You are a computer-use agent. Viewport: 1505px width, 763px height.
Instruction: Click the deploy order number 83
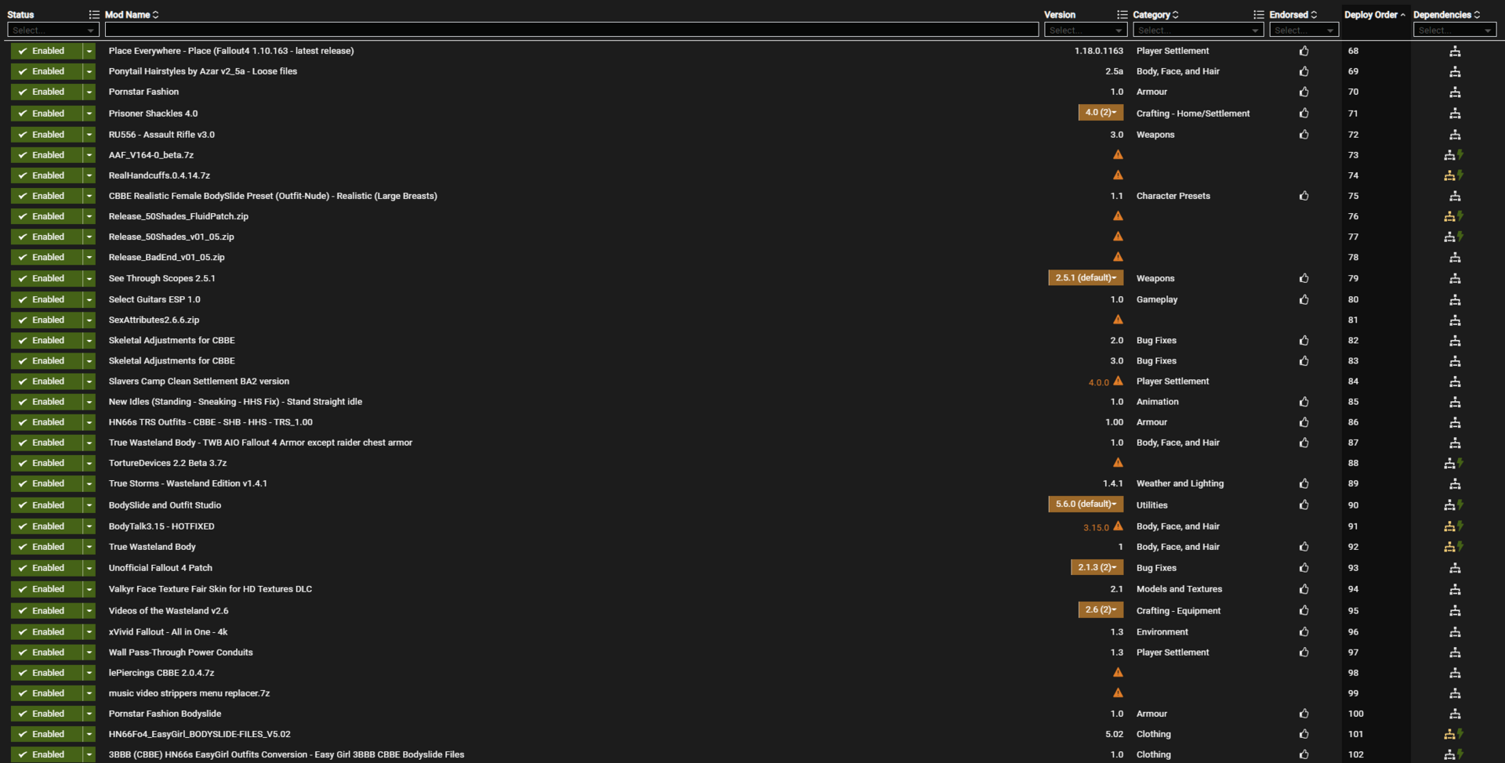(1353, 361)
